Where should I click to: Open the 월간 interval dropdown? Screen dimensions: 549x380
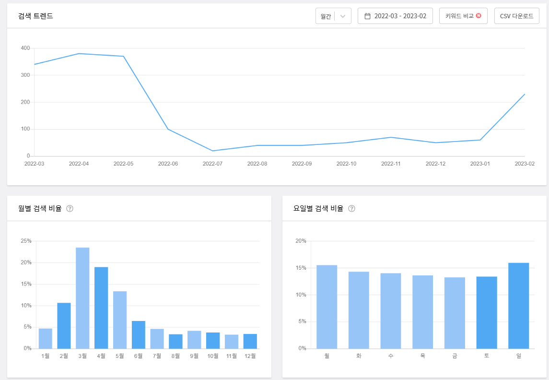point(333,15)
